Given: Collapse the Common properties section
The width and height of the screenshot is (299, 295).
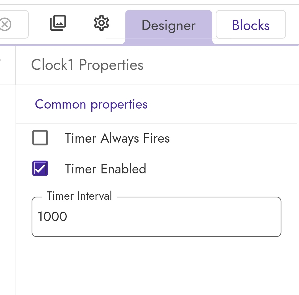Looking at the screenshot, I should point(91,104).
